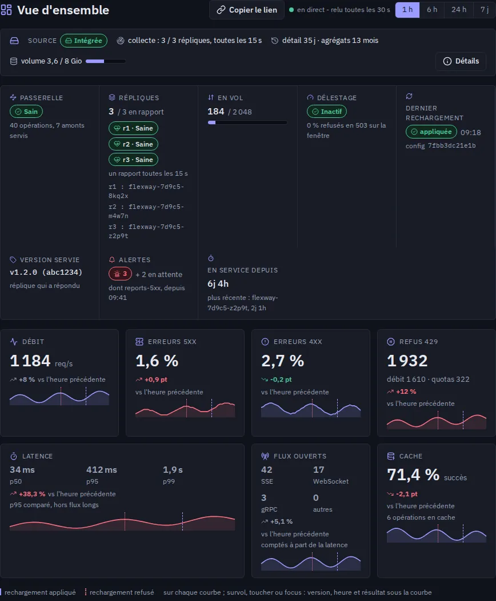Click the rechargement appliqué legend label
This screenshot has width=496, height=601.
coord(40,592)
